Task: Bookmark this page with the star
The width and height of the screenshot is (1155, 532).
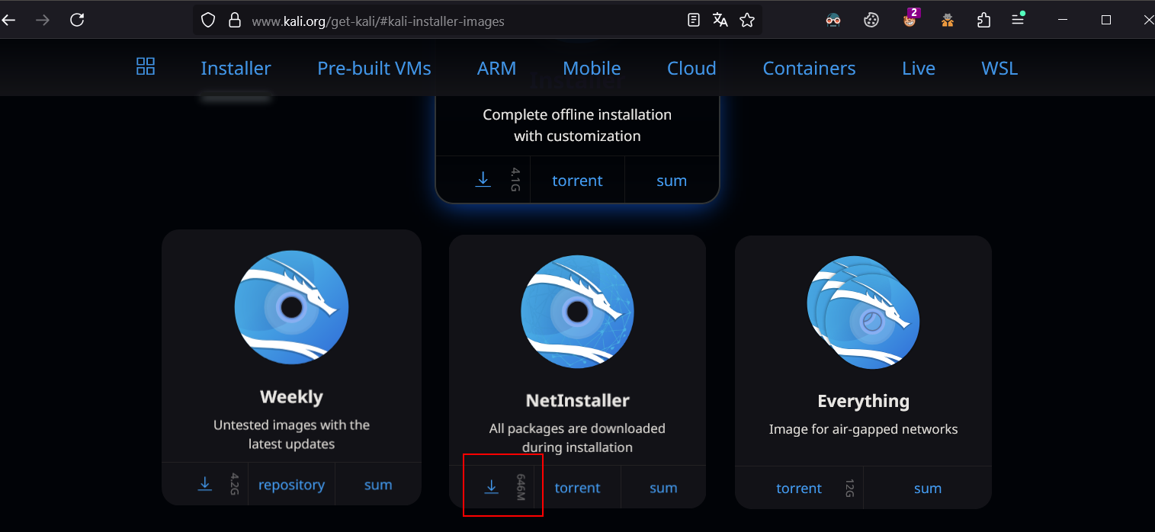Action: [747, 21]
